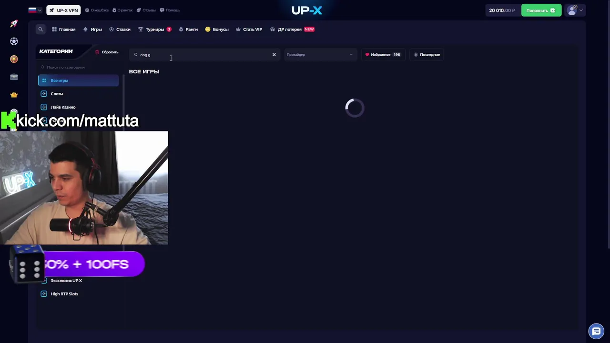Click the 'Поиск по категориям' search field
610x343 pixels.
click(x=79, y=67)
